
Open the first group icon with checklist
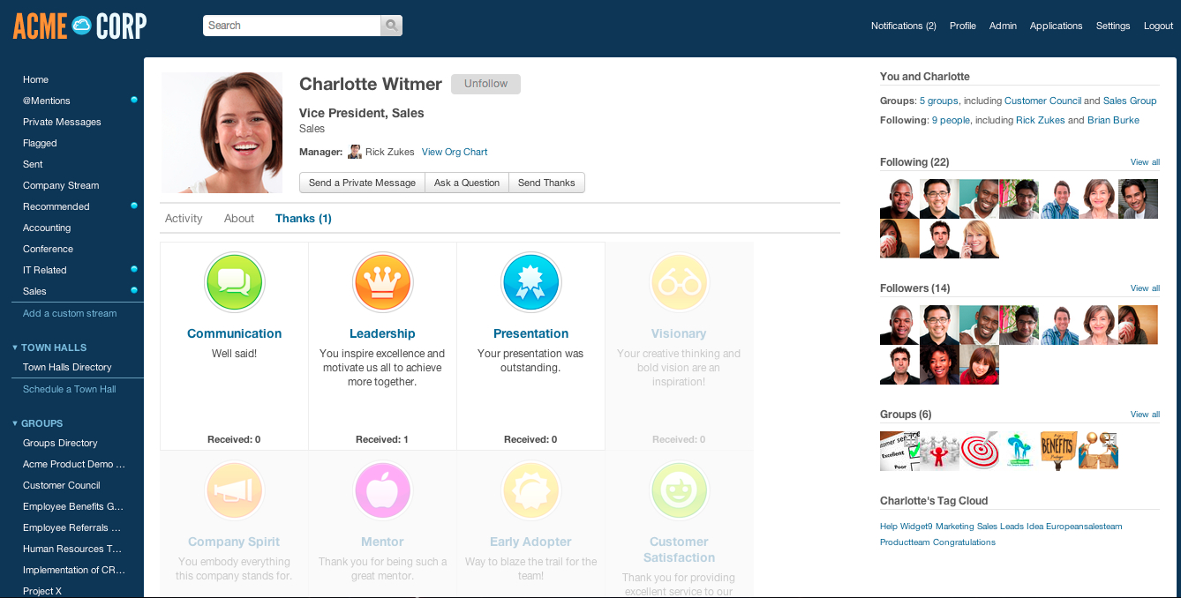coord(899,450)
